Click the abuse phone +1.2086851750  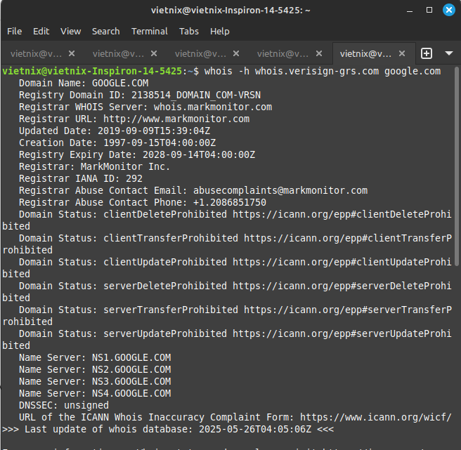pyautogui.click(x=229, y=202)
